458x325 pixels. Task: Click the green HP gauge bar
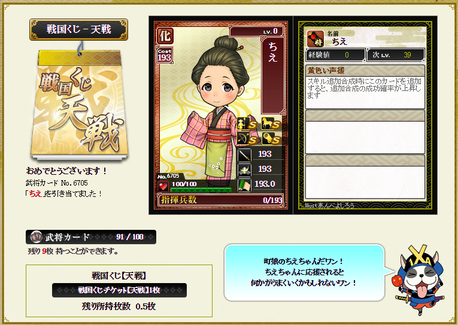(x=201, y=190)
